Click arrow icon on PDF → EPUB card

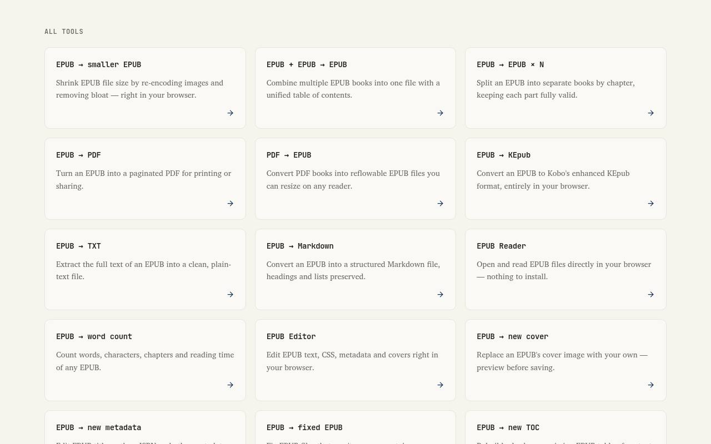click(x=440, y=203)
